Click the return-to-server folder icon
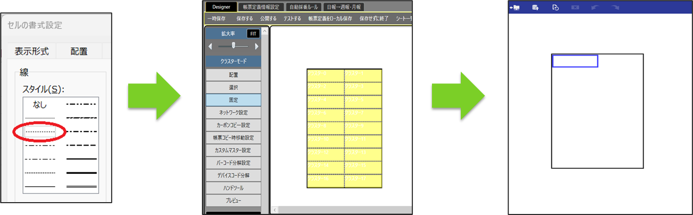This screenshot has height=215, width=693. point(514,7)
